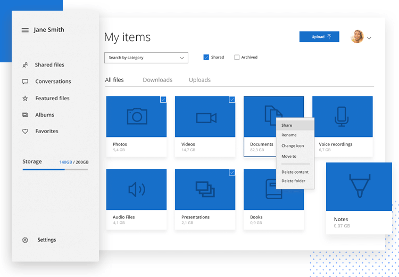Click the Notes card 0,07 GB size

point(342,226)
